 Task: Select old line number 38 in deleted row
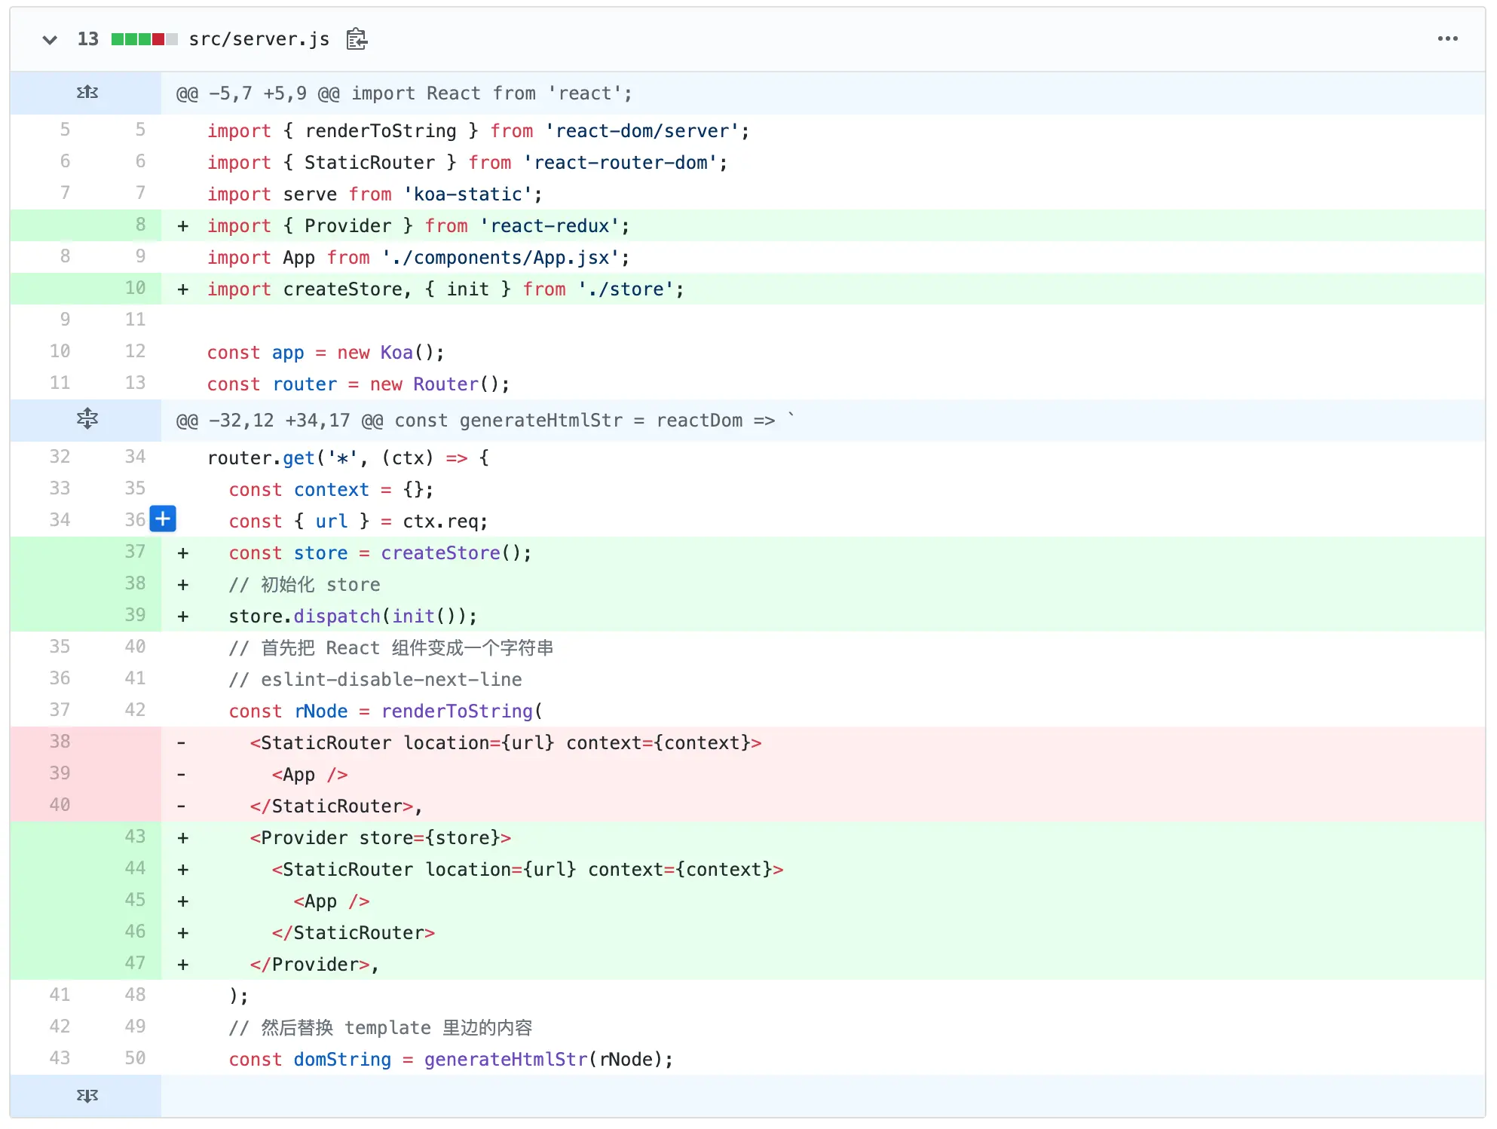60,742
